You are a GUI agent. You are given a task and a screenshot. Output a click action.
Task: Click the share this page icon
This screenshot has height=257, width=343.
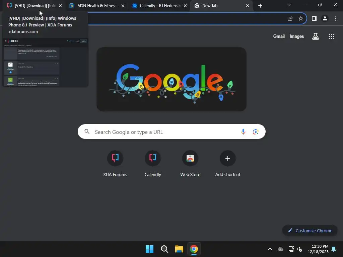pyautogui.click(x=290, y=19)
